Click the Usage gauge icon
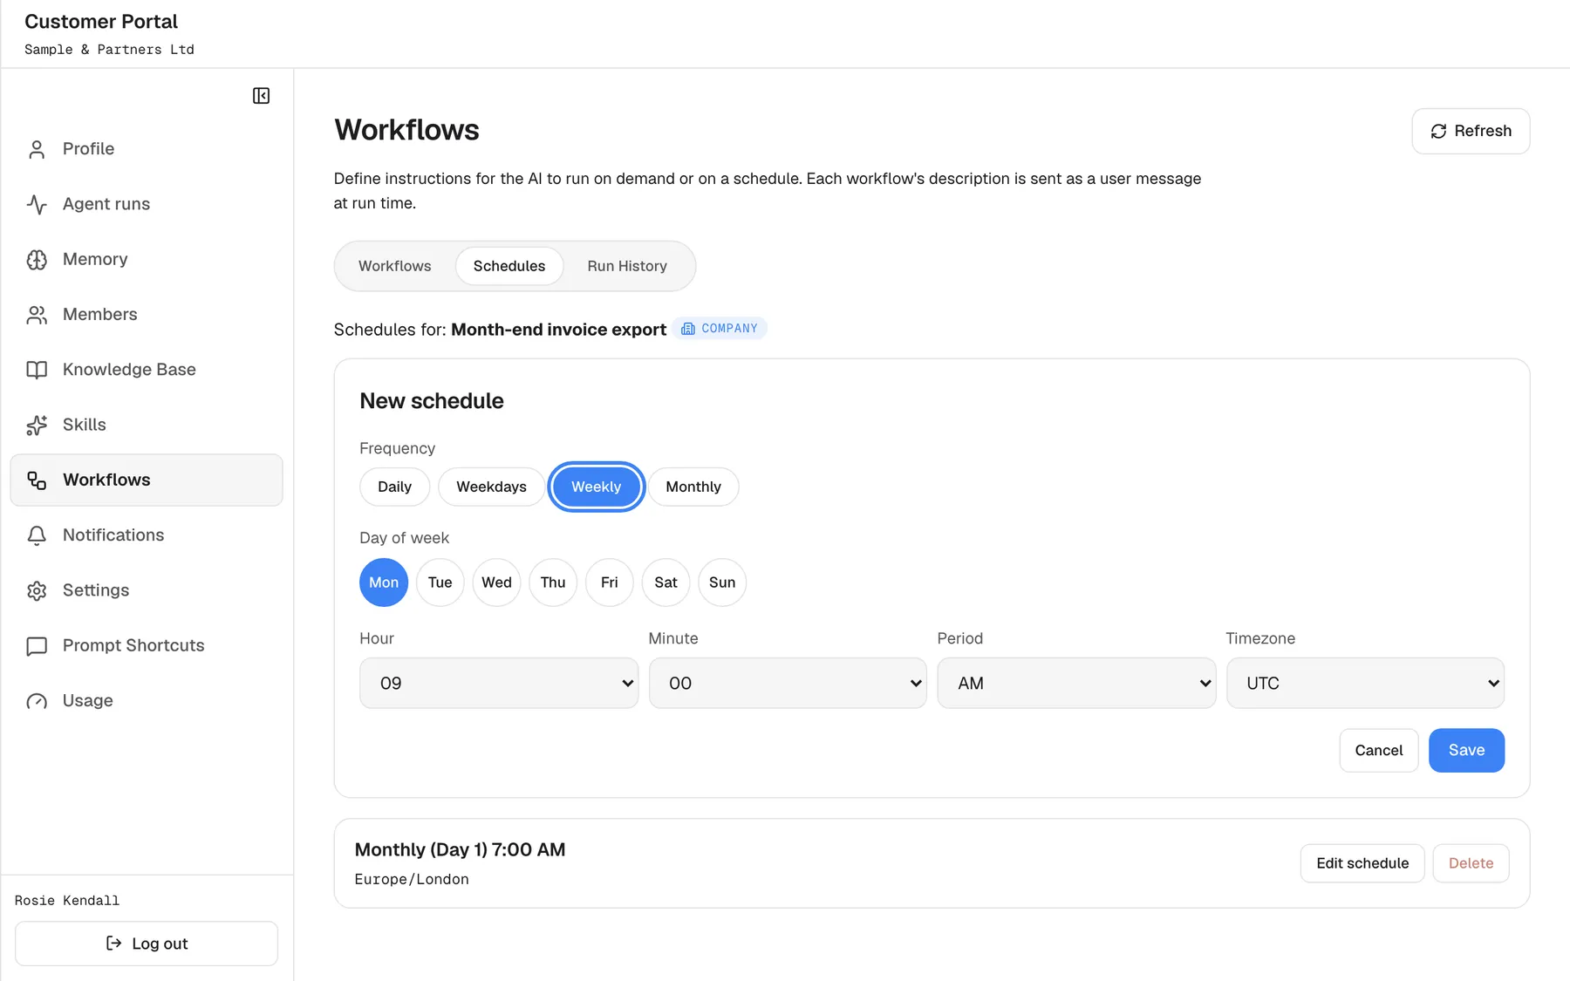The height and width of the screenshot is (981, 1570). (x=37, y=701)
